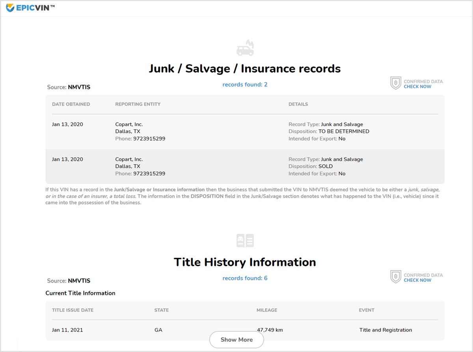Click 'Current Title Information' subheading
Image resolution: width=473 pixels, height=352 pixels.
[80, 293]
